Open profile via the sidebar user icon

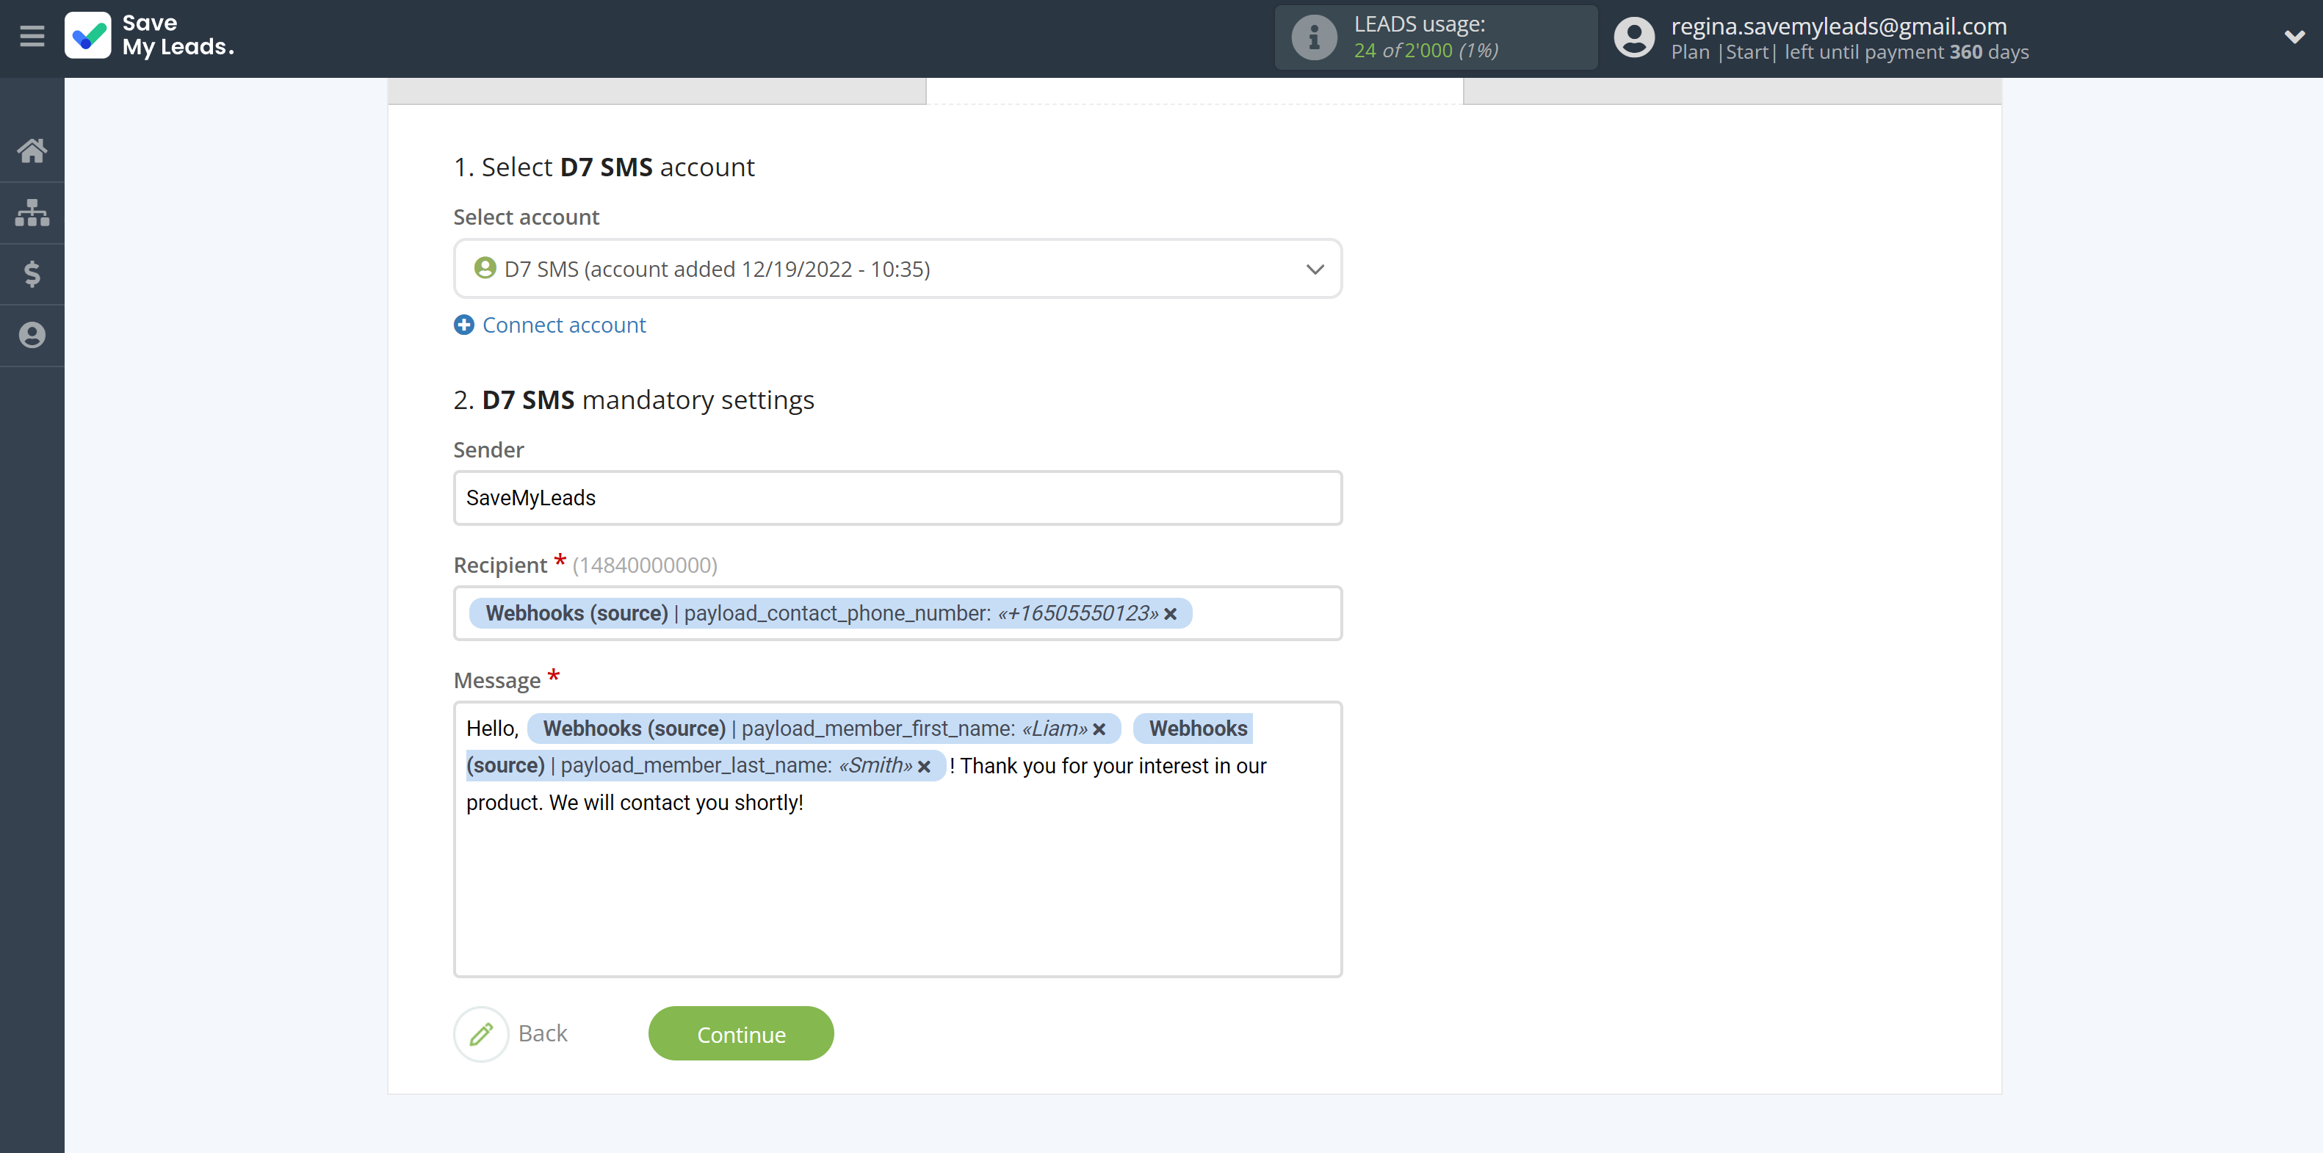pos(32,334)
